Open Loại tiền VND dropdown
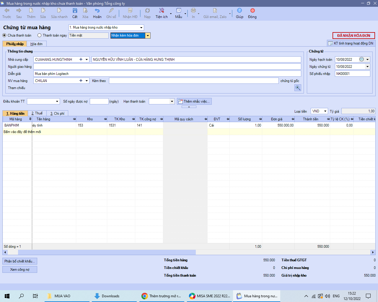The image size is (378, 302). pos(325,111)
